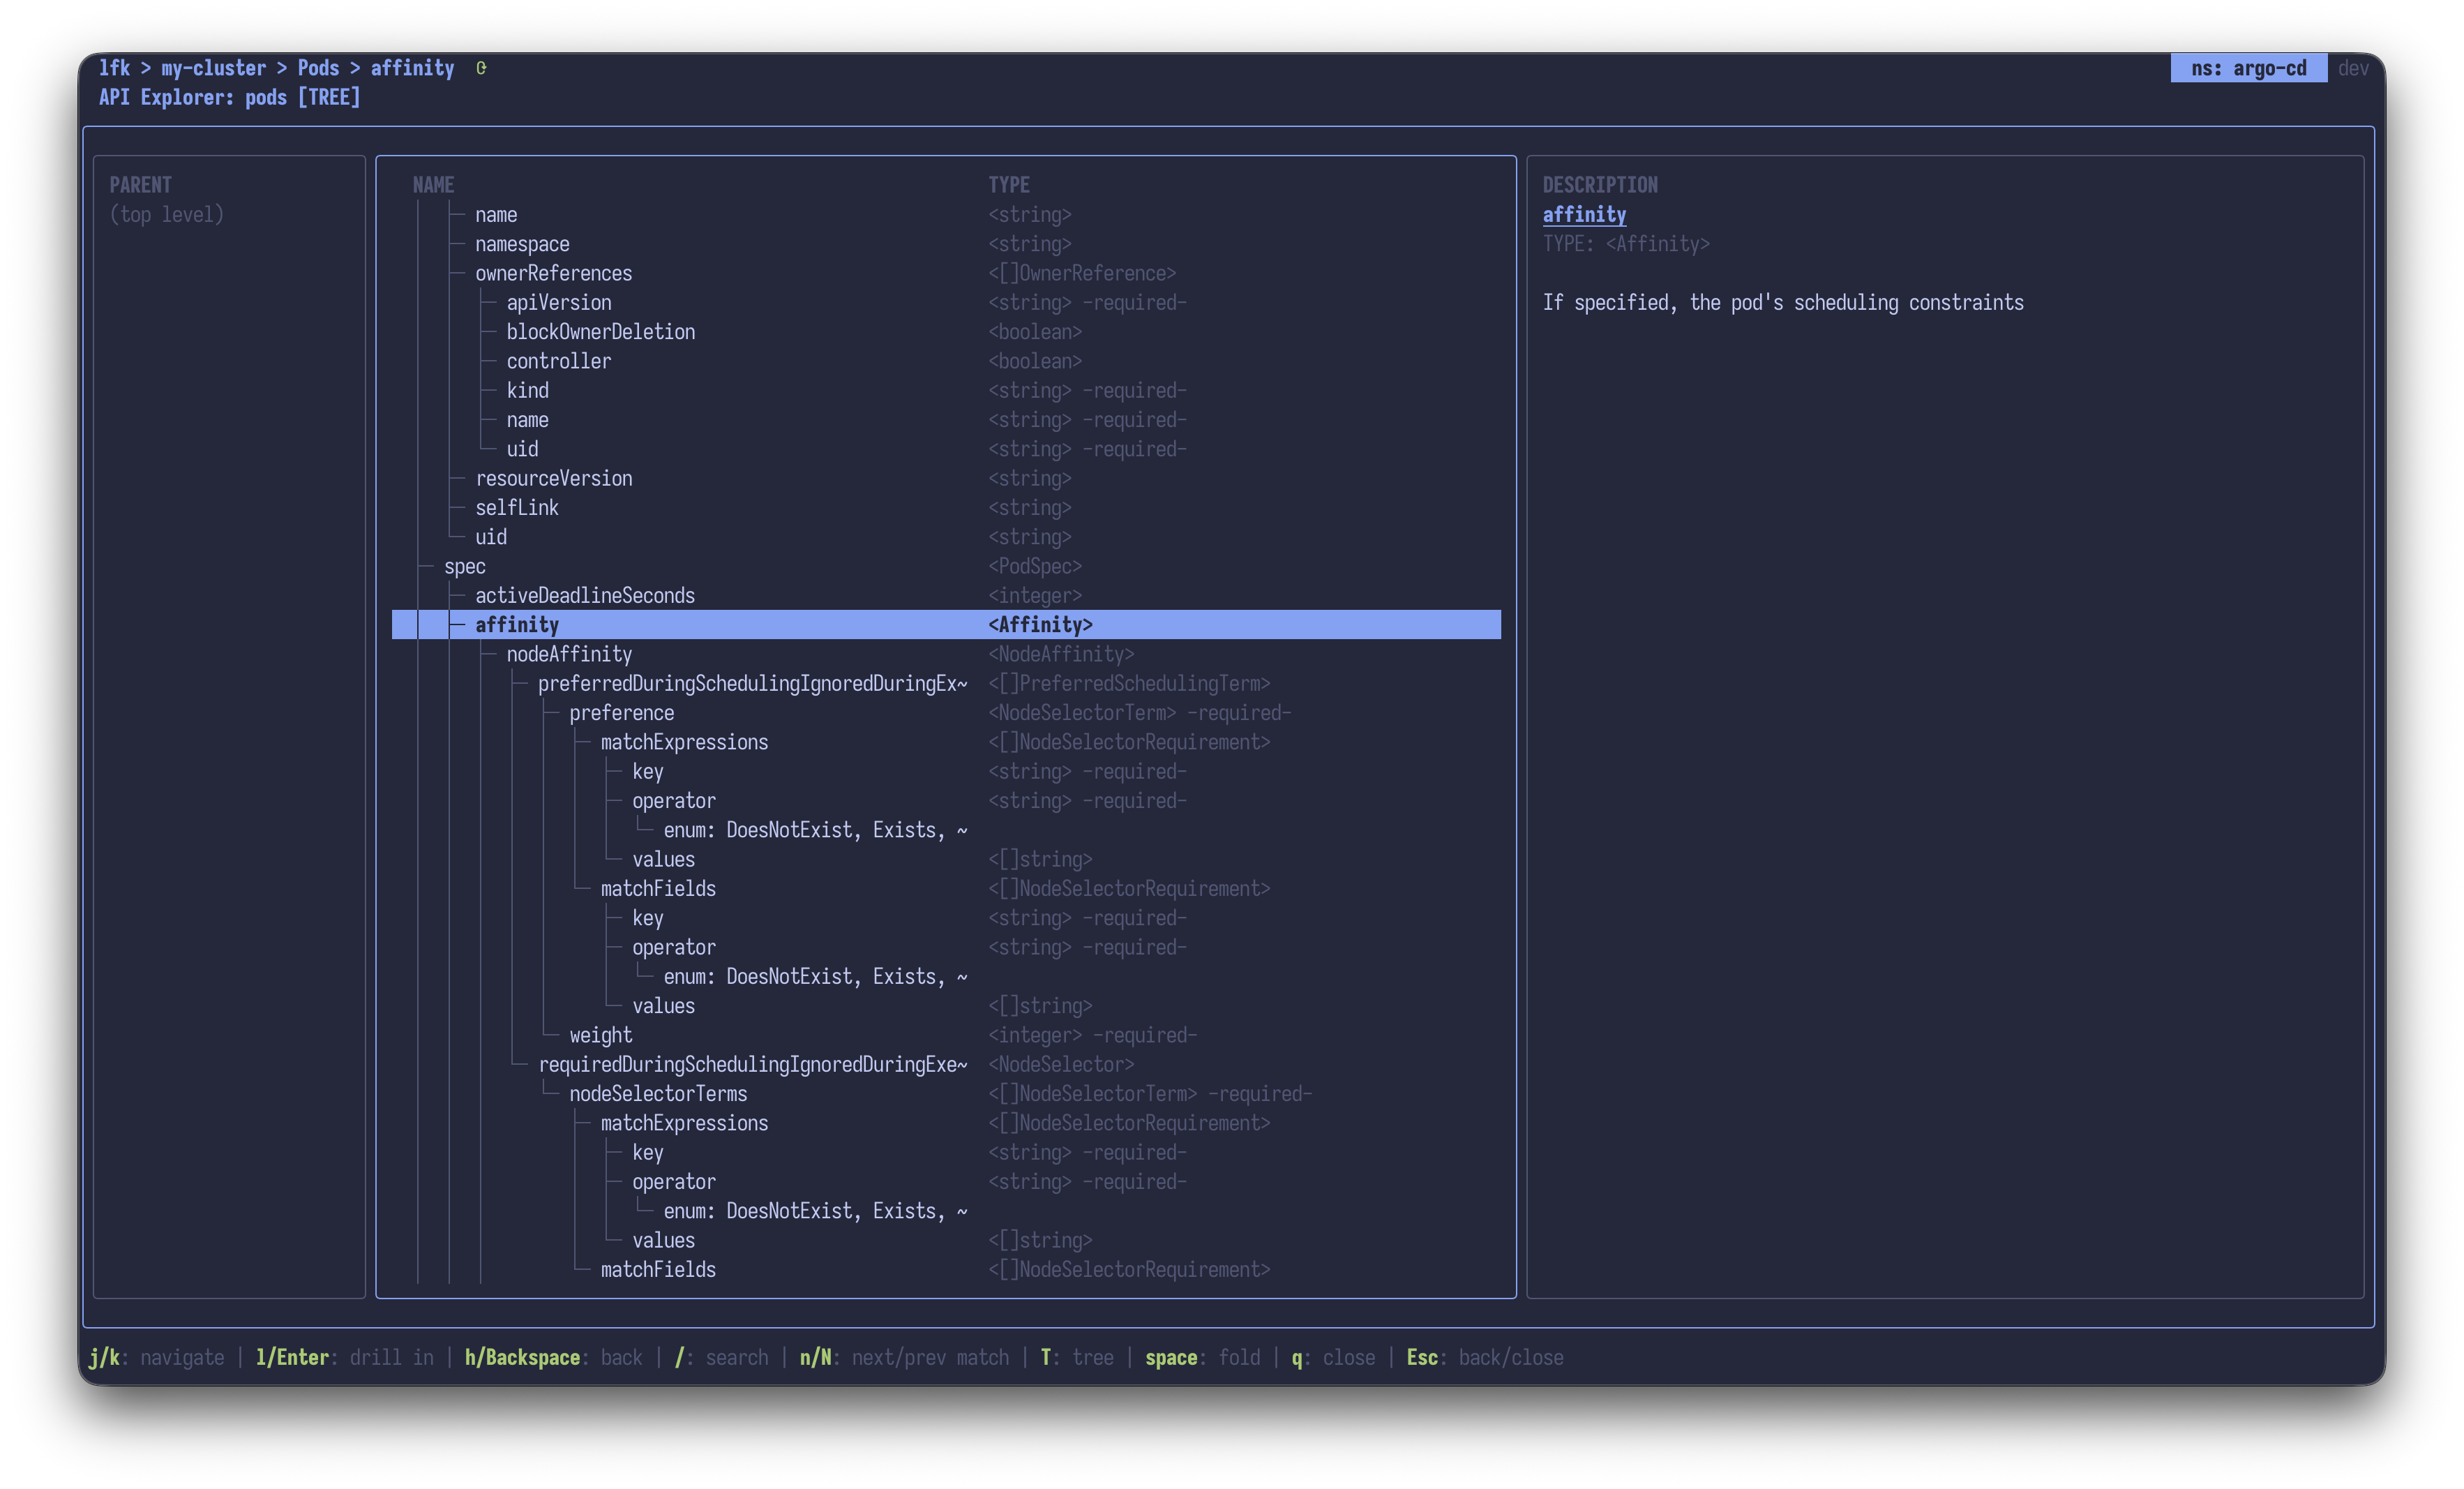Open the my-cluster breadcrumb
2464x1489 pixels.
click(x=213, y=68)
